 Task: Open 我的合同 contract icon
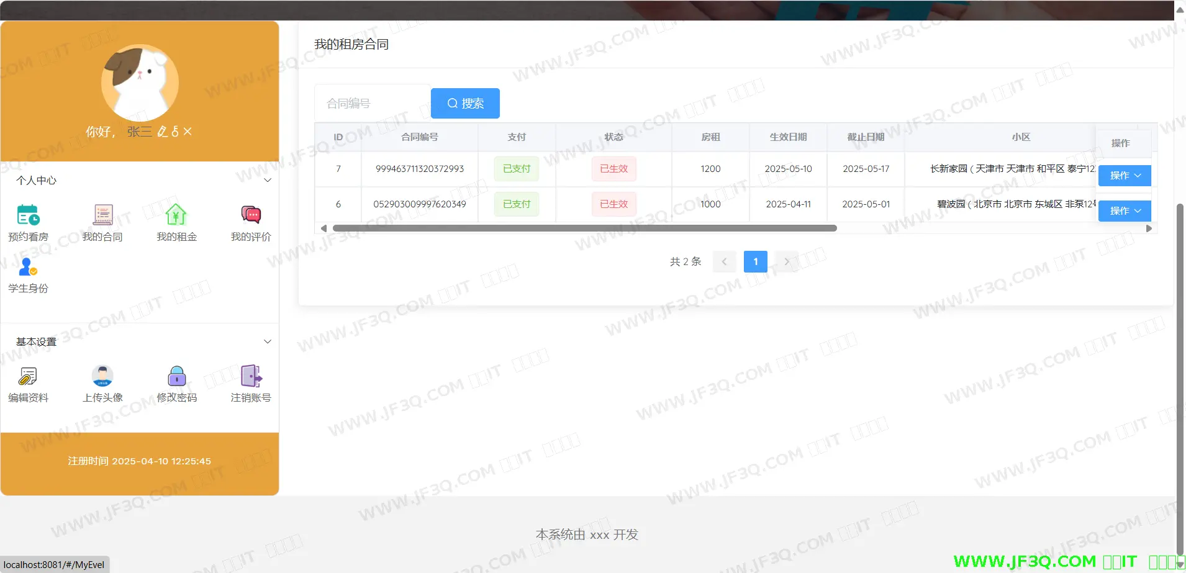click(x=102, y=215)
